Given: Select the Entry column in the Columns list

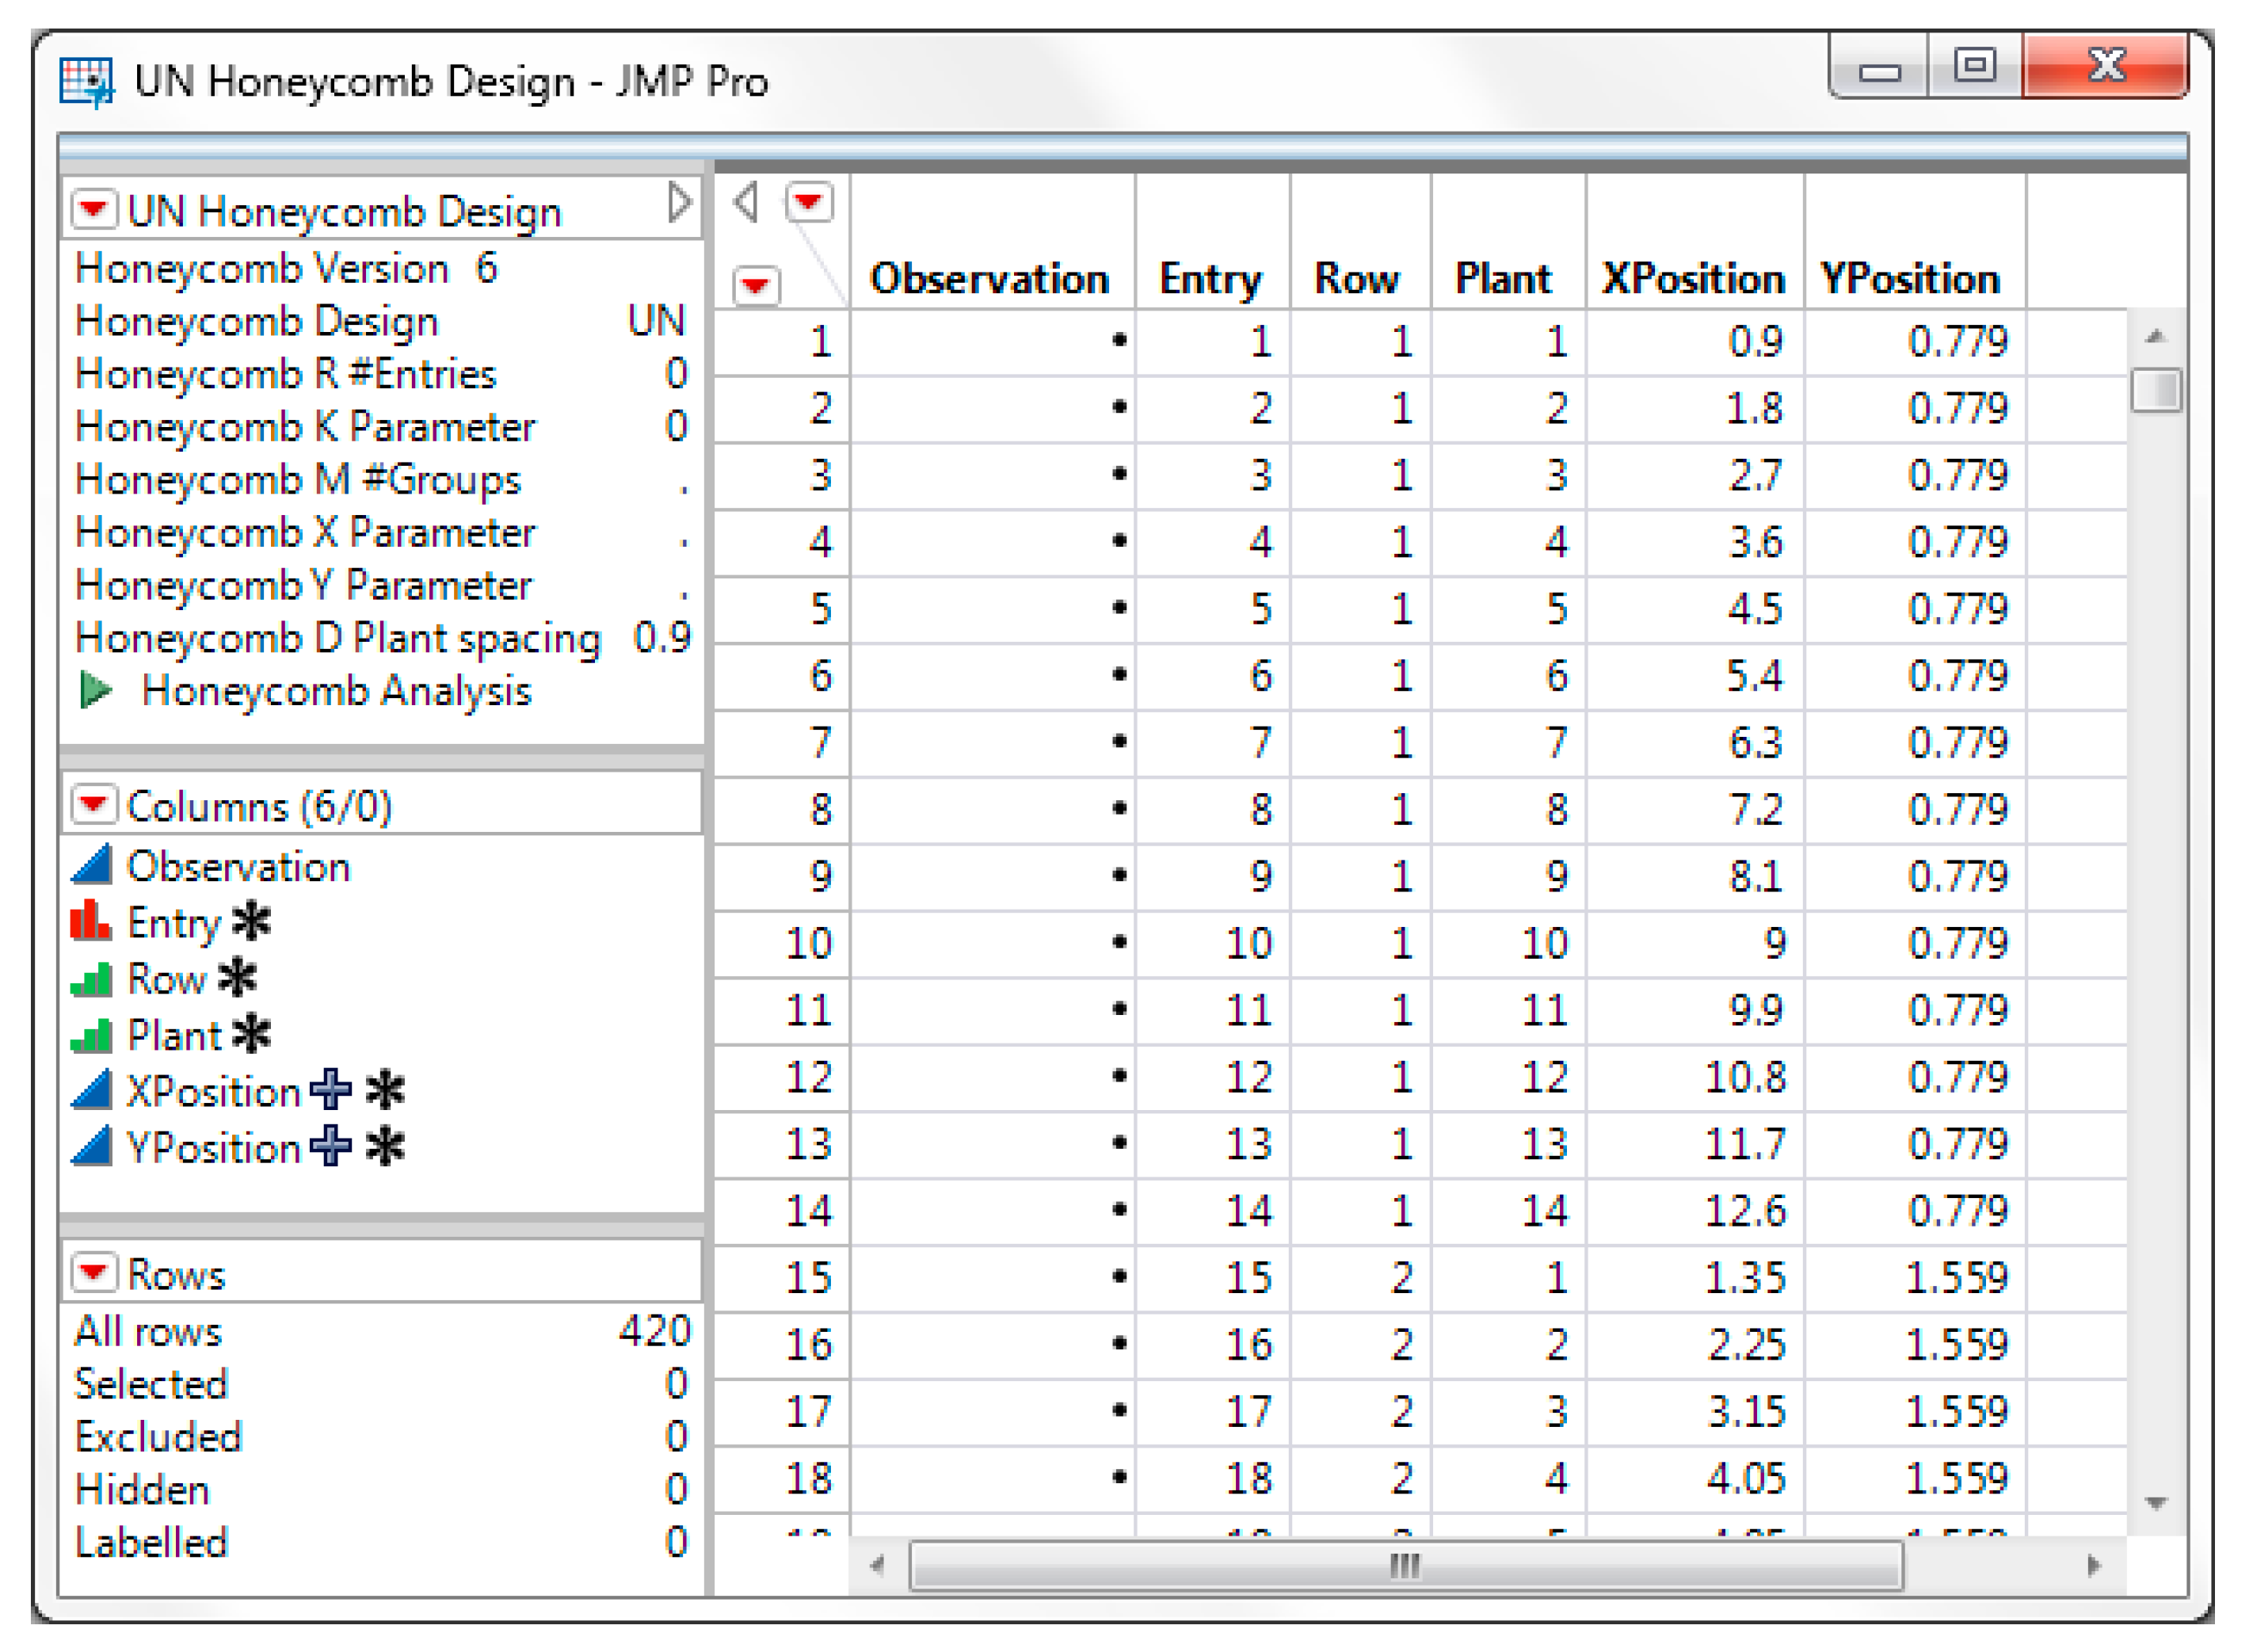Looking at the screenshot, I should (174, 923).
